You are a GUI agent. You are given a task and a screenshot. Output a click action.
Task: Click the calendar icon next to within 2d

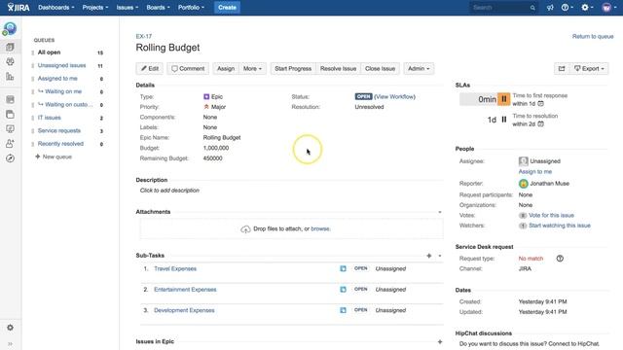[x=541, y=123]
